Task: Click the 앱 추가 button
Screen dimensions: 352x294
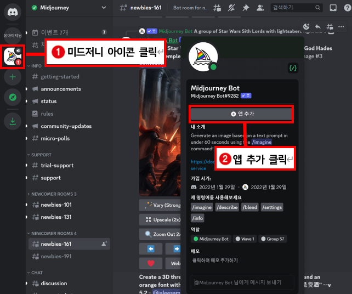Action: tap(241, 114)
